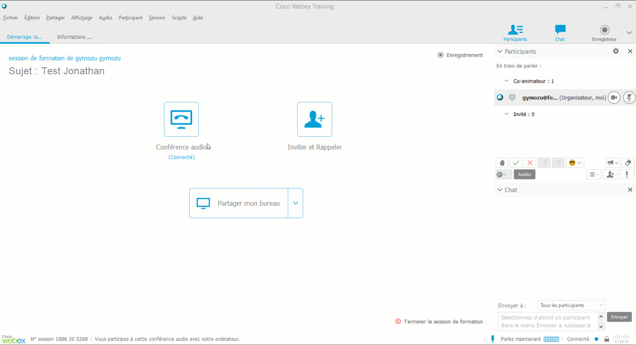Click the blue microphone status icon
636x345 pixels.
point(493,339)
